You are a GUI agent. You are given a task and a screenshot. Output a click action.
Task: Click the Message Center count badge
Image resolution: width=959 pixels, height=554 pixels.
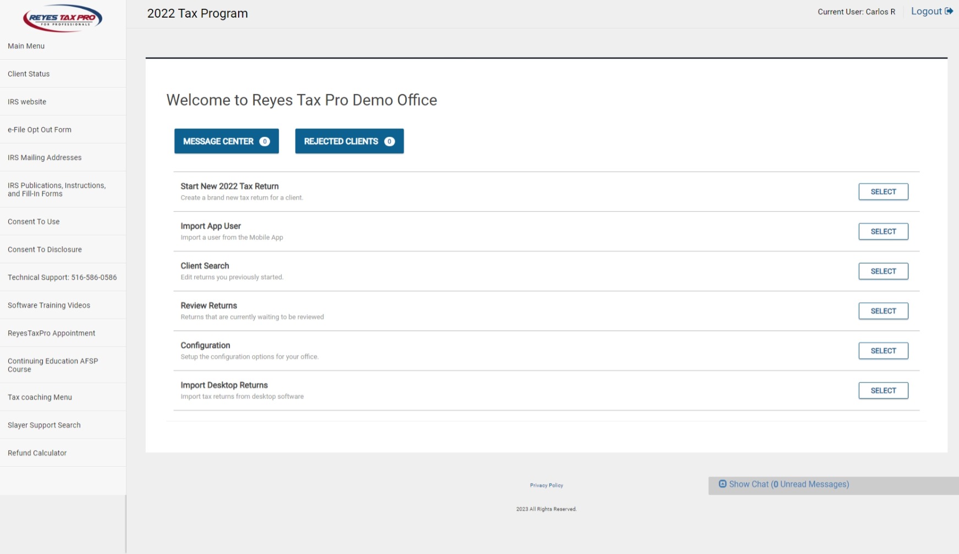264,141
